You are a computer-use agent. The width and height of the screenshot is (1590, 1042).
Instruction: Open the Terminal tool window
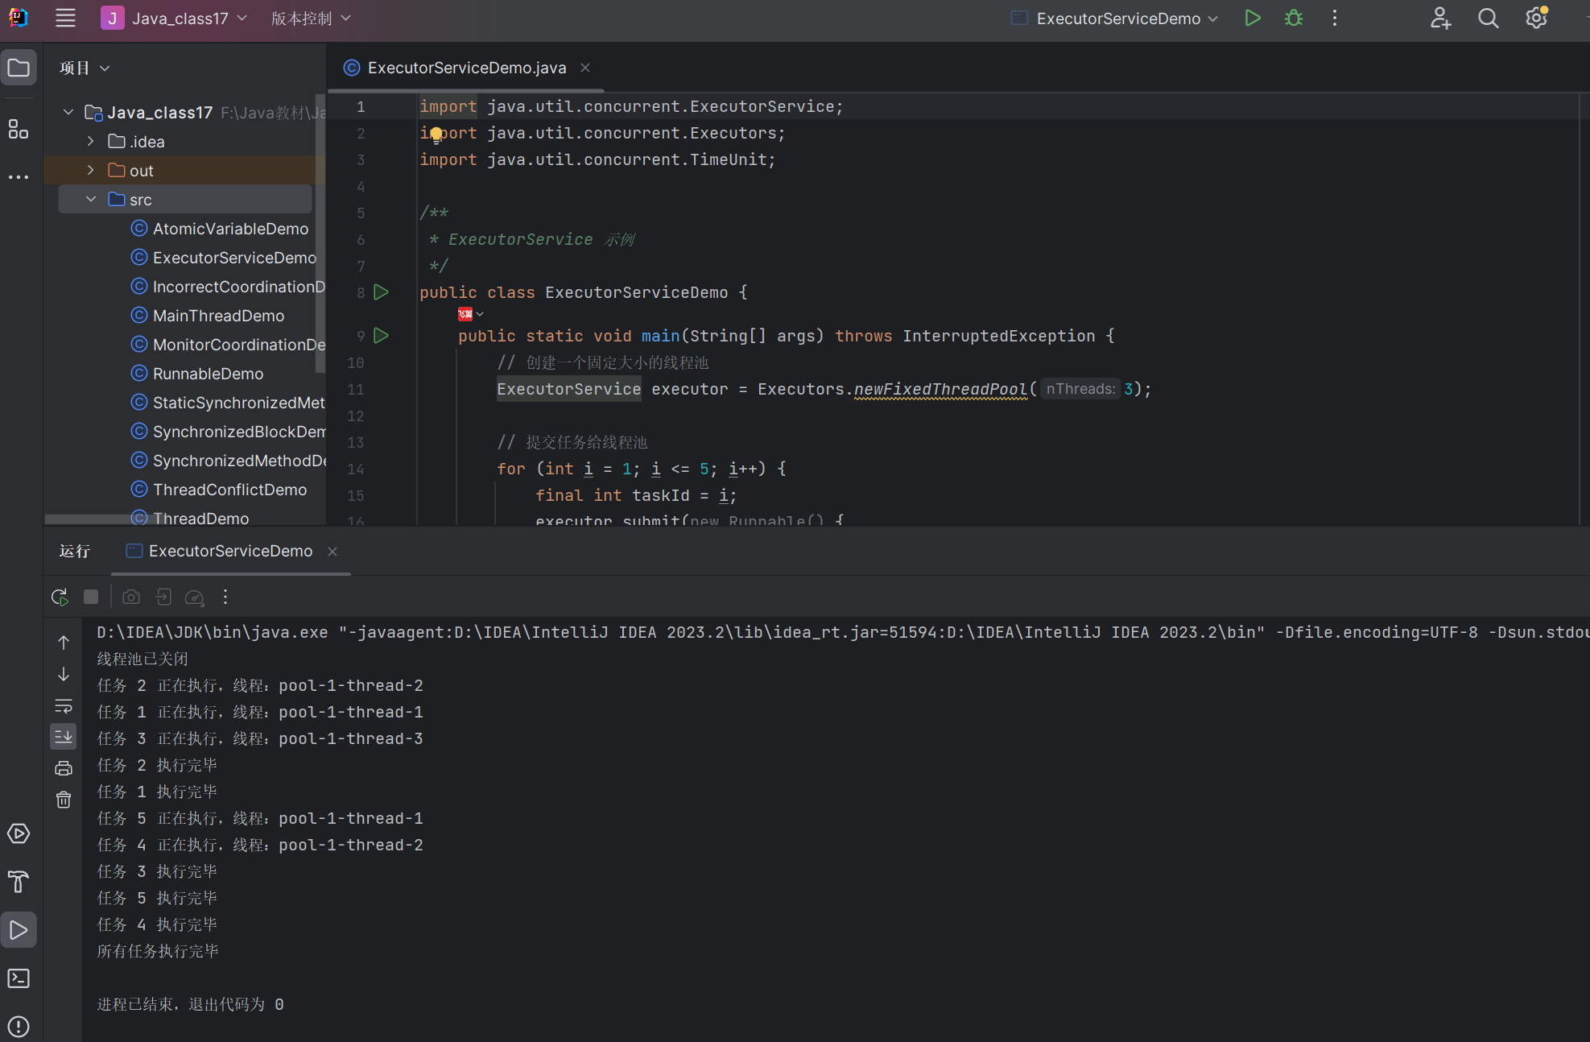(x=18, y=978)
